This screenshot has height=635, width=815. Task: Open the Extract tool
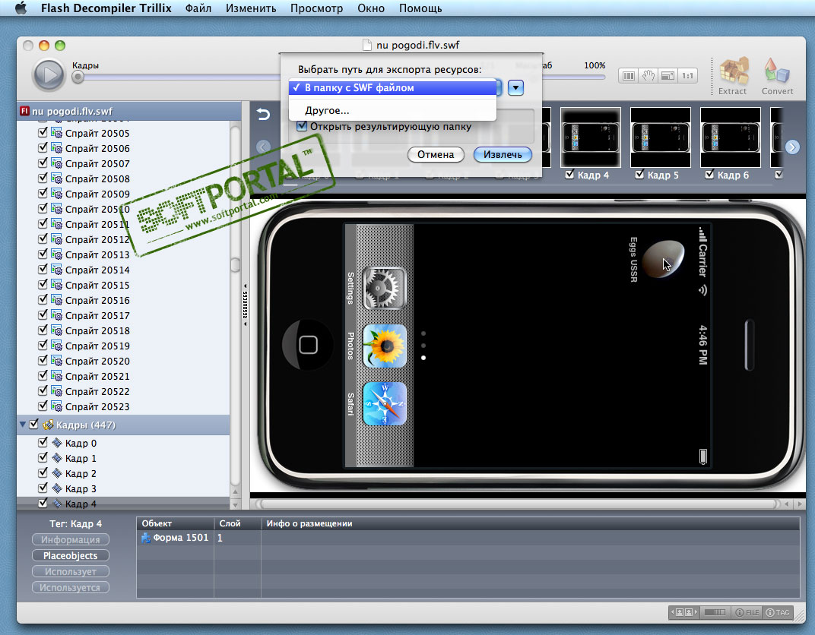click(x=733, y=76)
